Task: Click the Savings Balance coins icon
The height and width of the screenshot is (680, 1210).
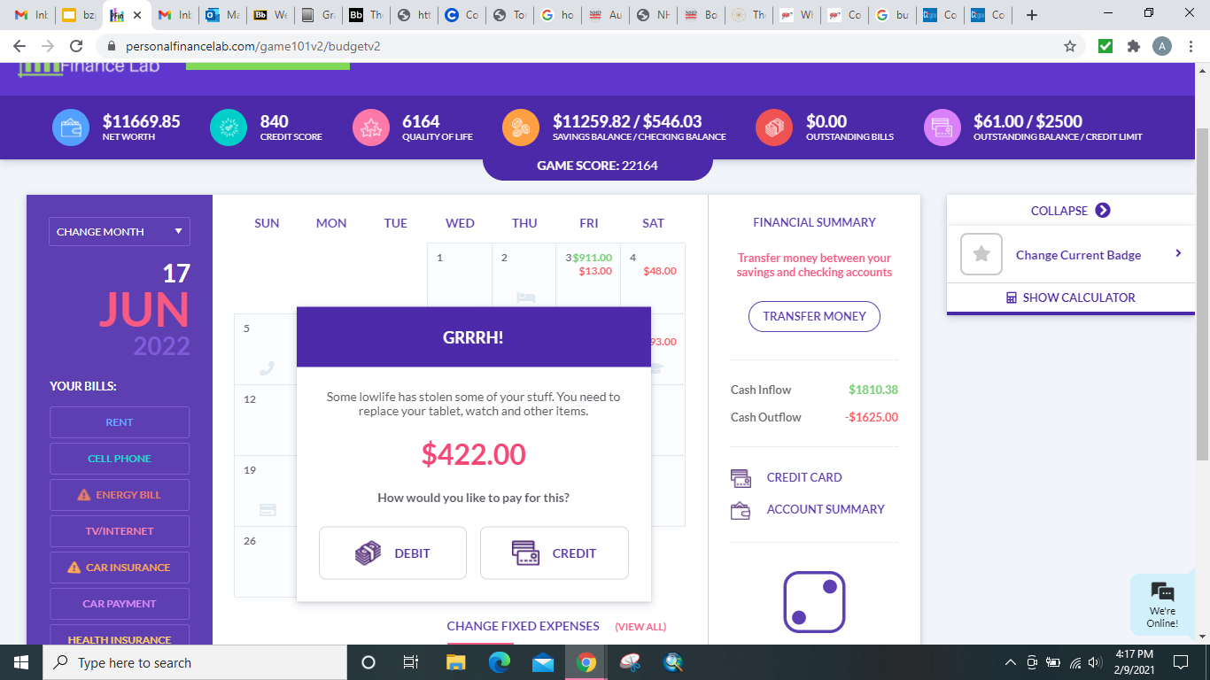Action: [x=521, y=127]
